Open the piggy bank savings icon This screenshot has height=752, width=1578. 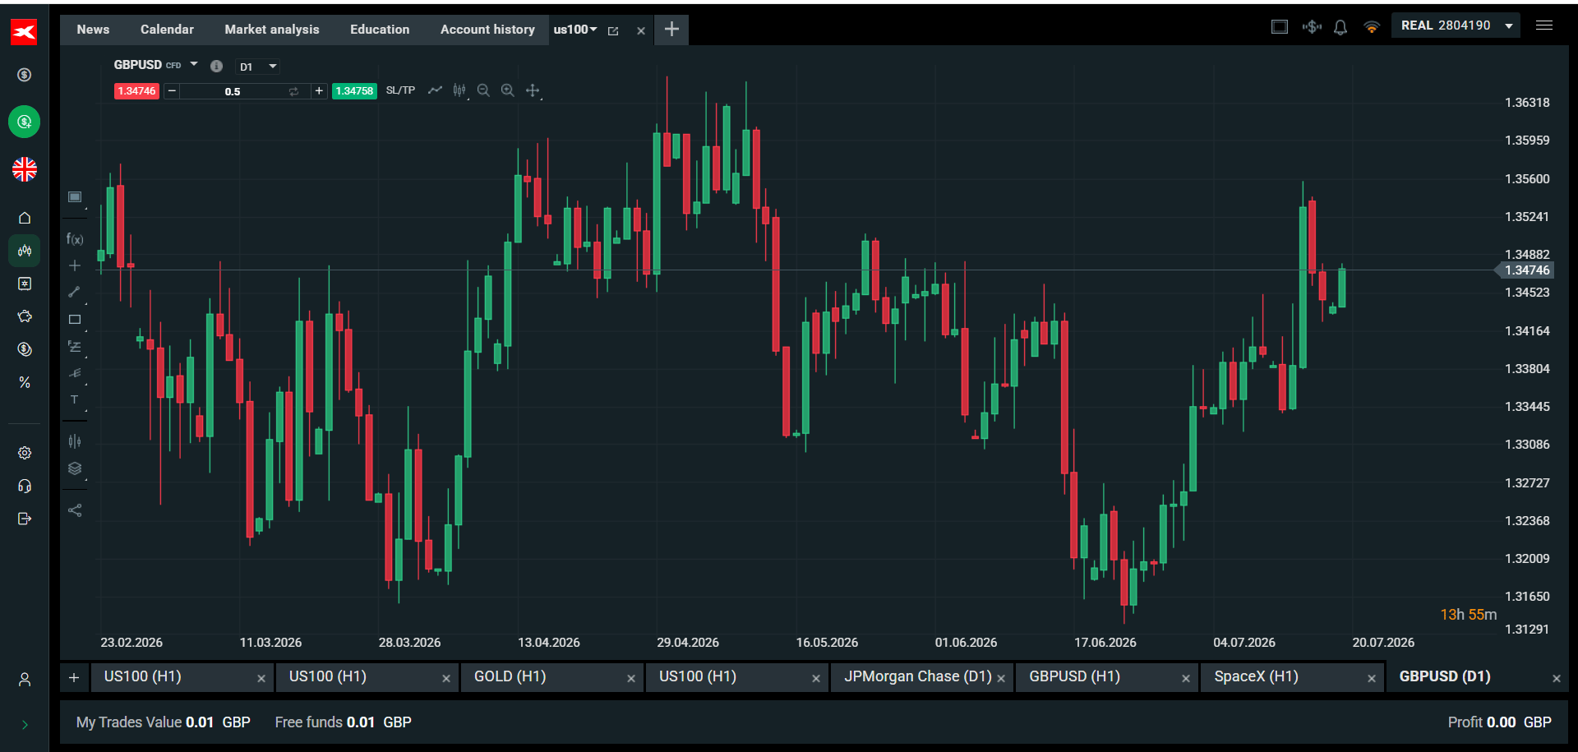tap(25, 316)
